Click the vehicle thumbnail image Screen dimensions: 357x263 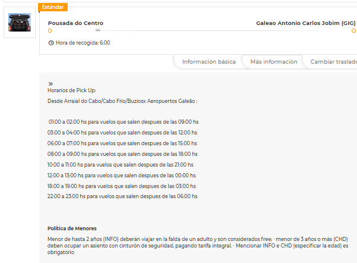(x=20, y=23)
